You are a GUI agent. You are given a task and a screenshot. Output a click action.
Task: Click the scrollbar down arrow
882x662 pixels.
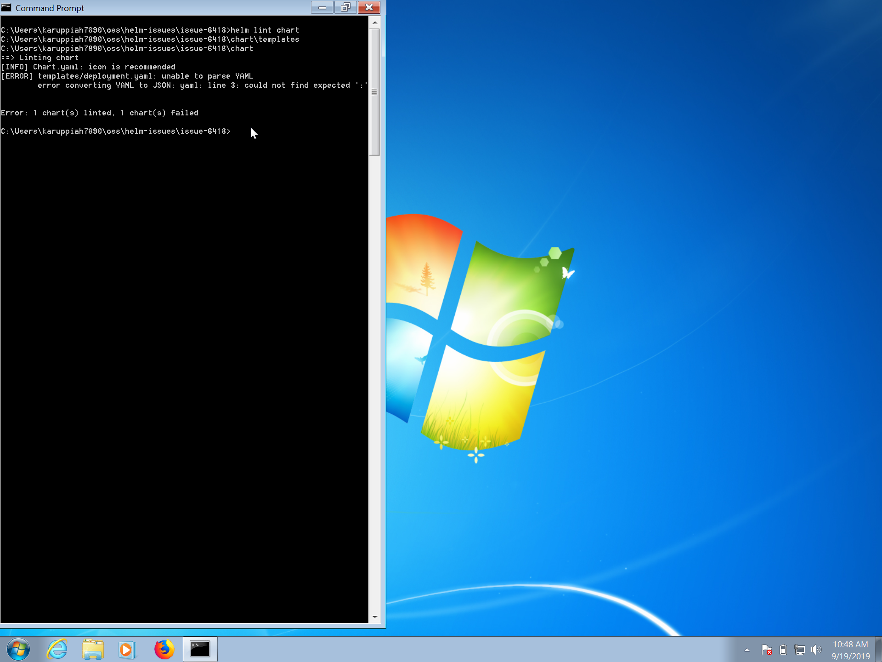(375, 617)
